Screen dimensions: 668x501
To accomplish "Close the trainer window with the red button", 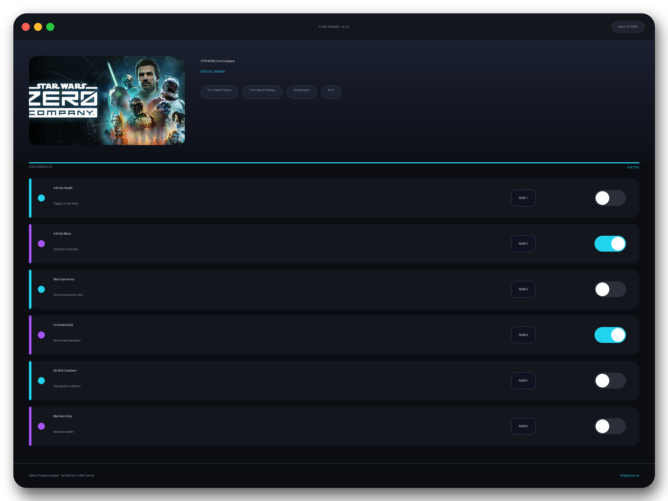I will point(26,27).
